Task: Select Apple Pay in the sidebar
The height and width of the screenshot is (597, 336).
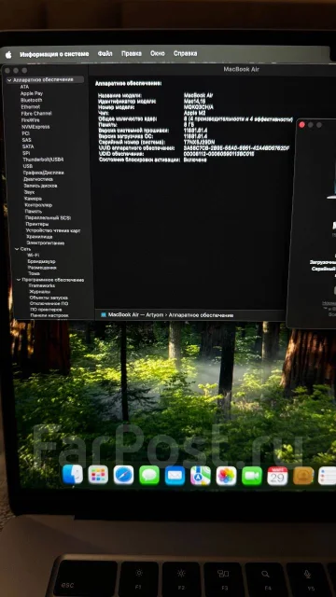Action: pyautogui.click(x=32, y=93)
